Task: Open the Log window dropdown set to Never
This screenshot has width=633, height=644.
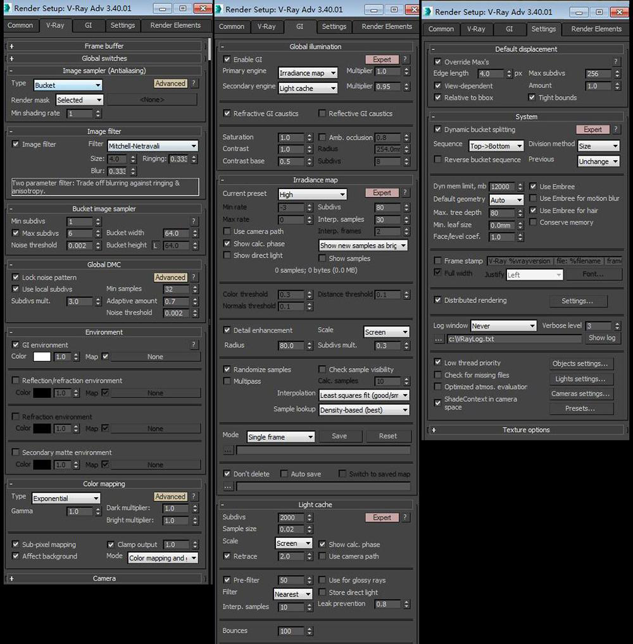Action: [504, 326]
